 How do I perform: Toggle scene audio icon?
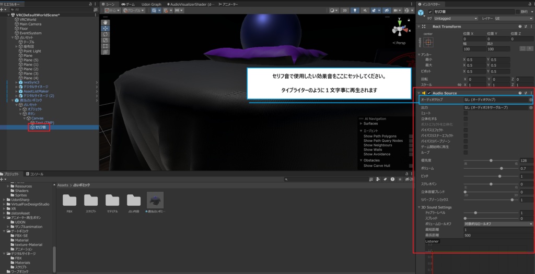365,10
